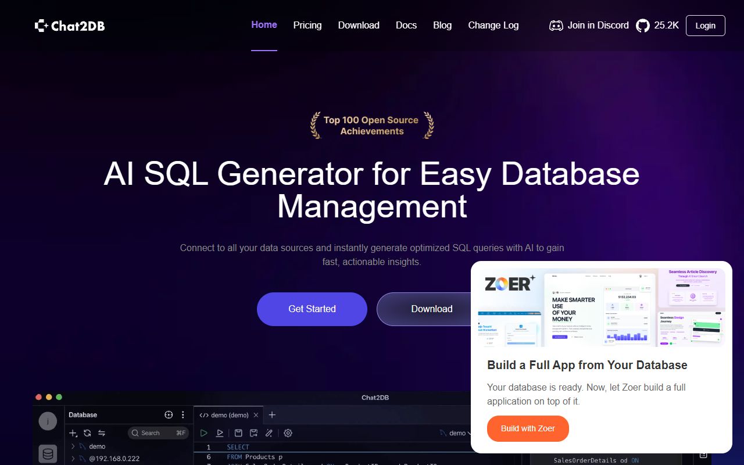Click the save icon in editor toolbar
The image size is (744, 465).
(x=238, y=433)
